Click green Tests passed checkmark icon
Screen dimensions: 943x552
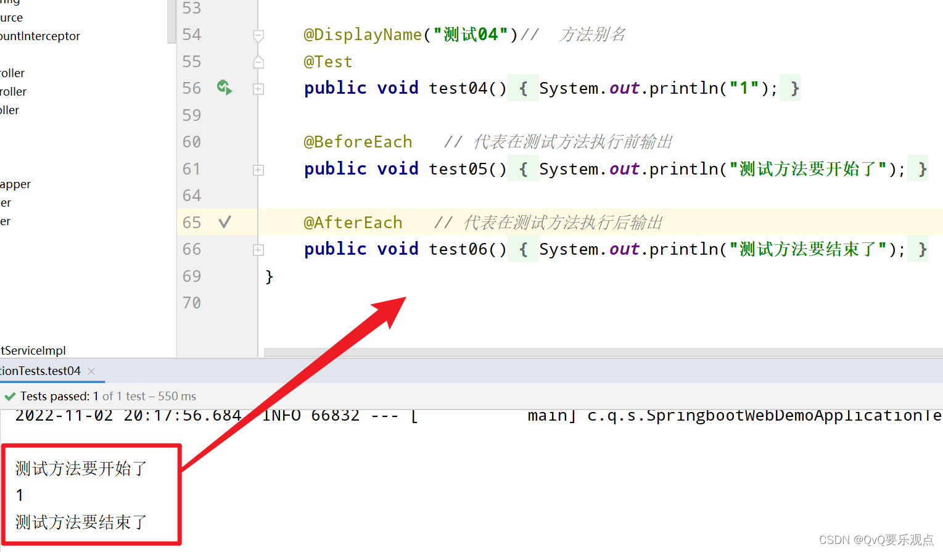[10, 396]
